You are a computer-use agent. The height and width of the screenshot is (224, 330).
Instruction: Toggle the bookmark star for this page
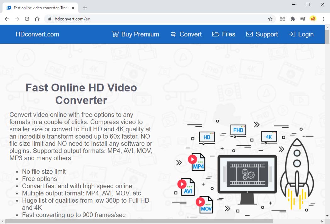[270, 19]
